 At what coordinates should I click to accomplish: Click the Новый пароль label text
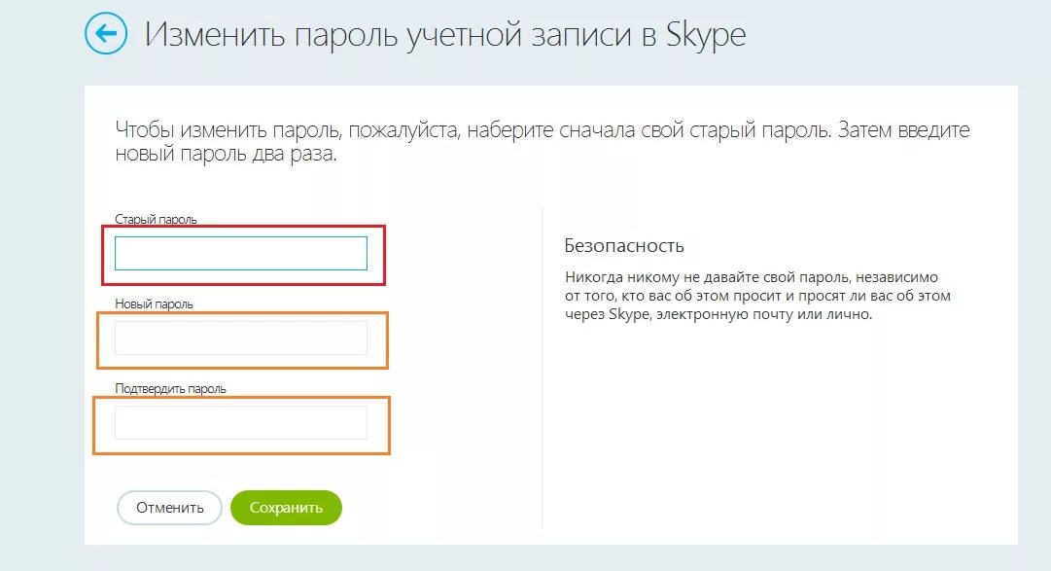click(x=154, y=303)
